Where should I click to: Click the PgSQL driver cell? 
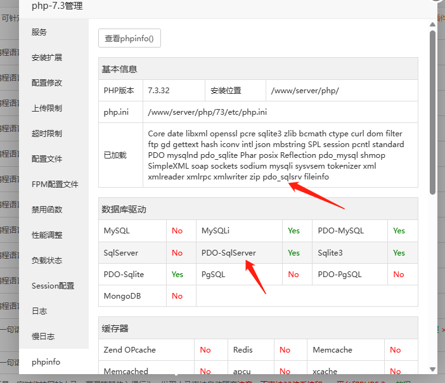pos(239,275)
